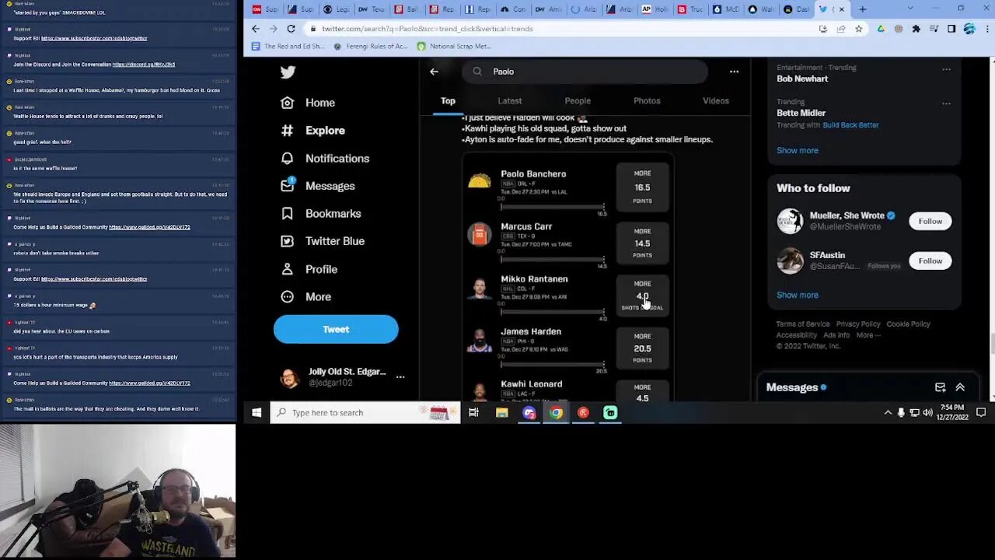Switch to the Videos search tab
Screen dimensions: 995x560
[716, 100]
